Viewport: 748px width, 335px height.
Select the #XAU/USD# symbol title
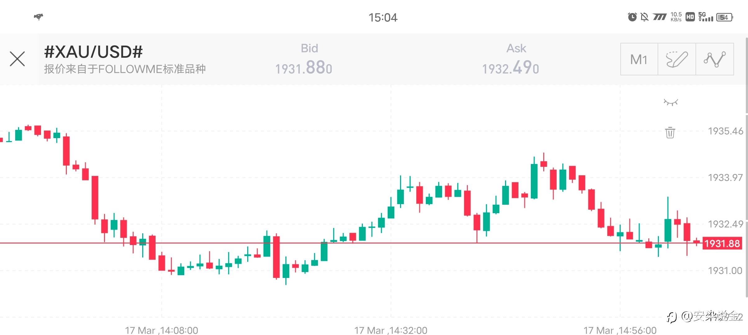coord(93,52)
